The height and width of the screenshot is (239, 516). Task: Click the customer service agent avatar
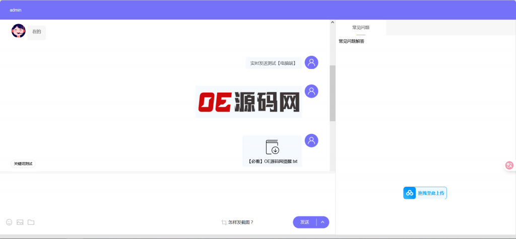(19, 31)
